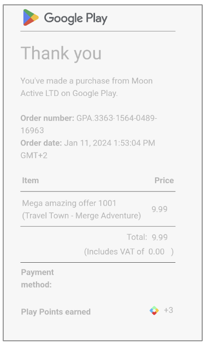Click the order number ending 16963
This screenshot has width=208, height=344.
coord(32,130)
